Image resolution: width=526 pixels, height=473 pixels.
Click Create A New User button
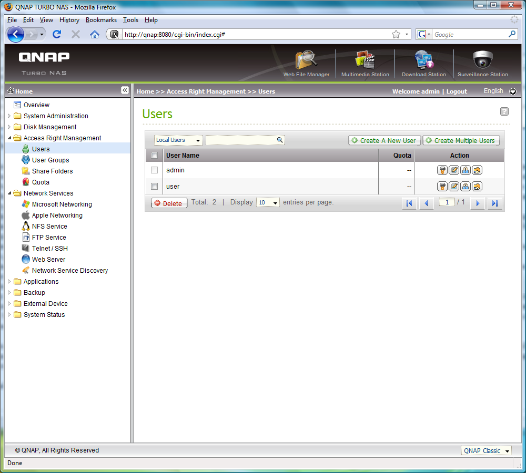click(x=385, y=140)
